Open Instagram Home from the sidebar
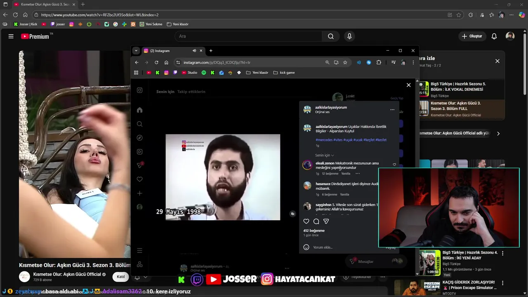528x297 pixels. pyautogui.click(x=139, y=110)
